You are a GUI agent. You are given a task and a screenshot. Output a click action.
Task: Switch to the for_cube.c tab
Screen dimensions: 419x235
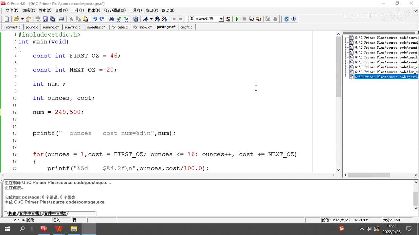(x=119, y=27)
